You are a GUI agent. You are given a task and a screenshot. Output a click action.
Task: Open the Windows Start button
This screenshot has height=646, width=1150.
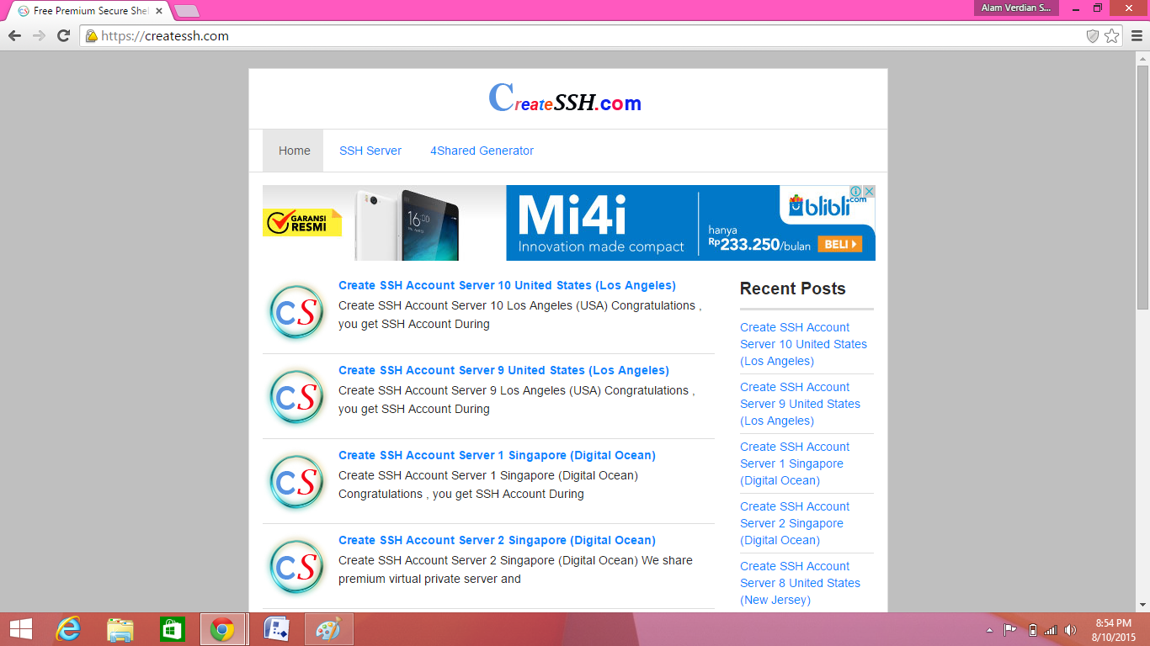click(x=20, y=629)
